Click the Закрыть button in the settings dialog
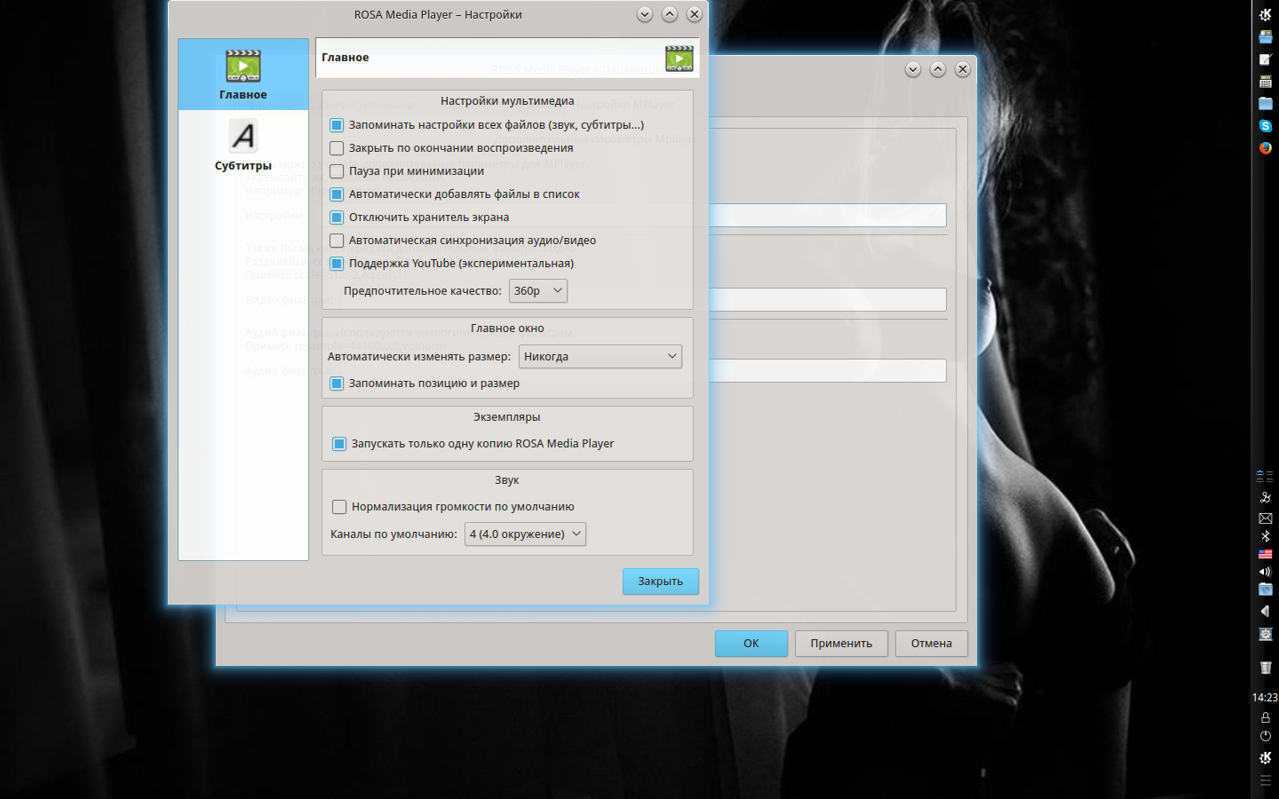Viewport: 1279px width, 799px height. pyautogui.click(x=661, y=581)
